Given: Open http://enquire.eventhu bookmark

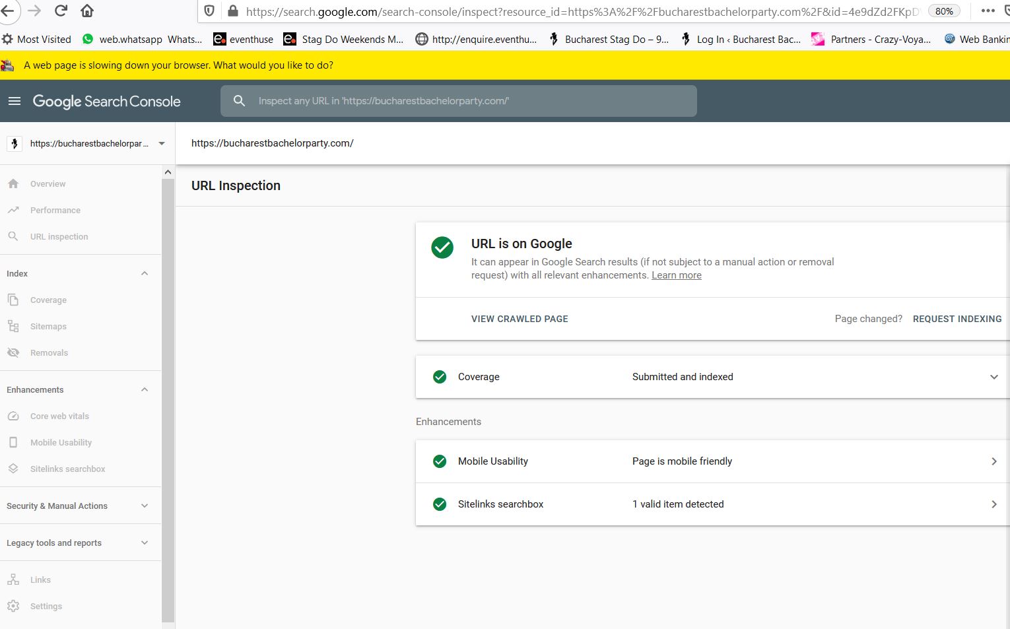Looking at the screenshot, I should coord(476,39).
